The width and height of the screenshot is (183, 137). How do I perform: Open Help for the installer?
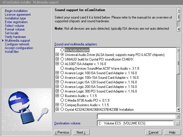coord(172,132)
